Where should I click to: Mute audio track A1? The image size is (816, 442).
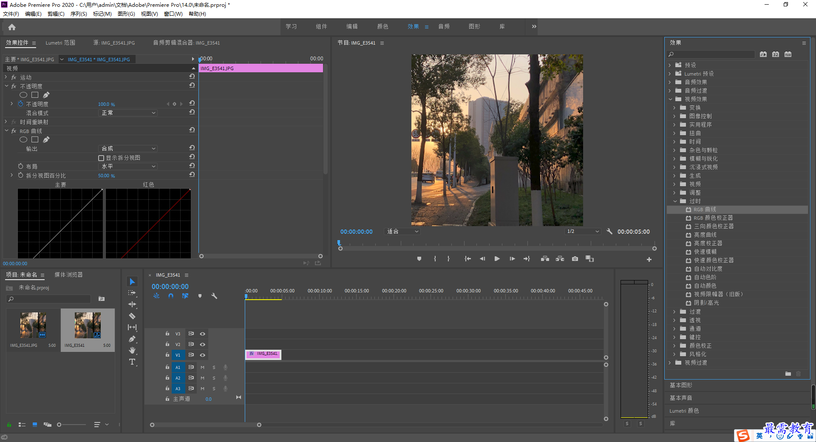[203, 367]
